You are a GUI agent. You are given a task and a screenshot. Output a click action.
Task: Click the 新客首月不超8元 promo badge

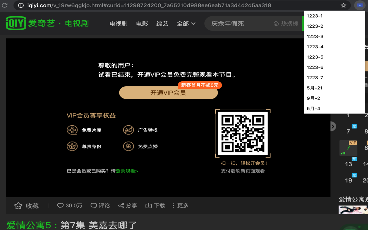click(x=200, y=85)
